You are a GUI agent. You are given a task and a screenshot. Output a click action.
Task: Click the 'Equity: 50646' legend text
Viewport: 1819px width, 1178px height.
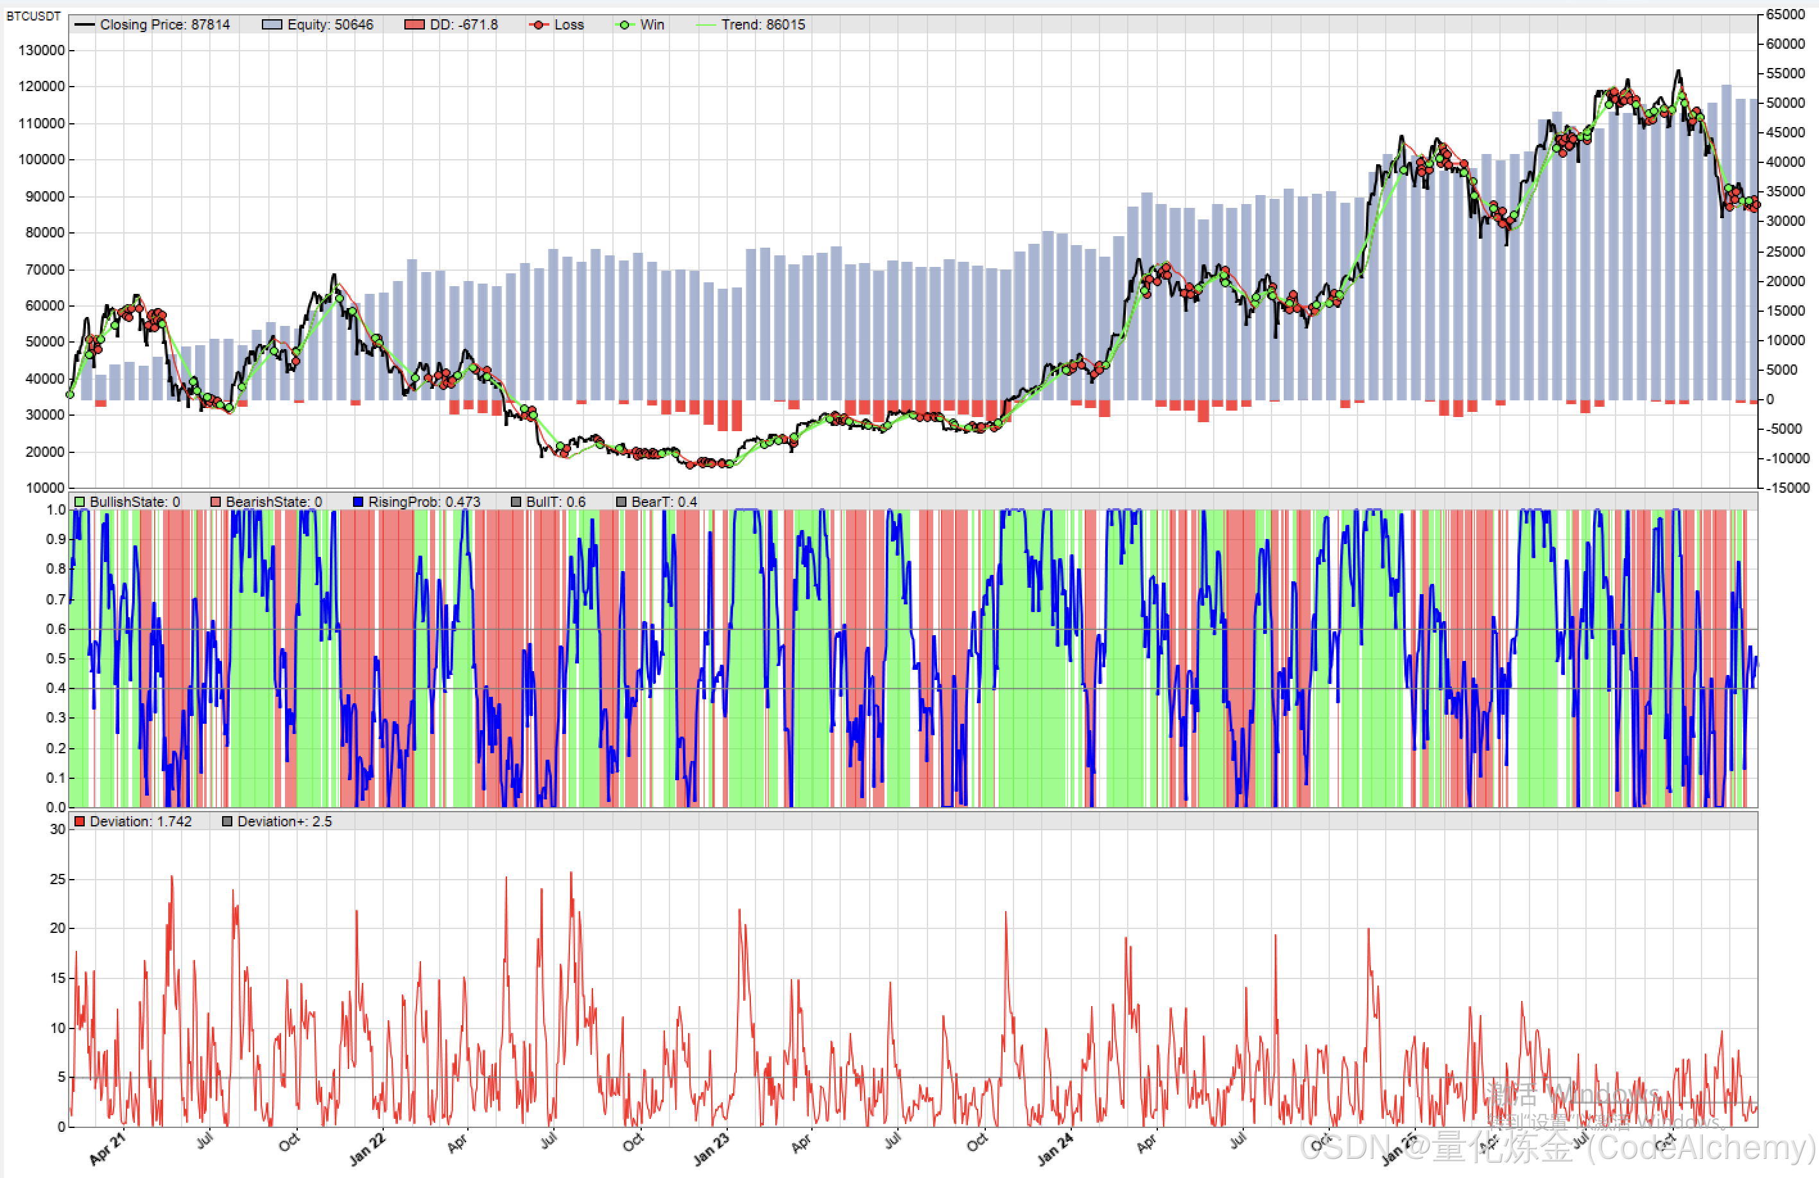tap(330, 24)
